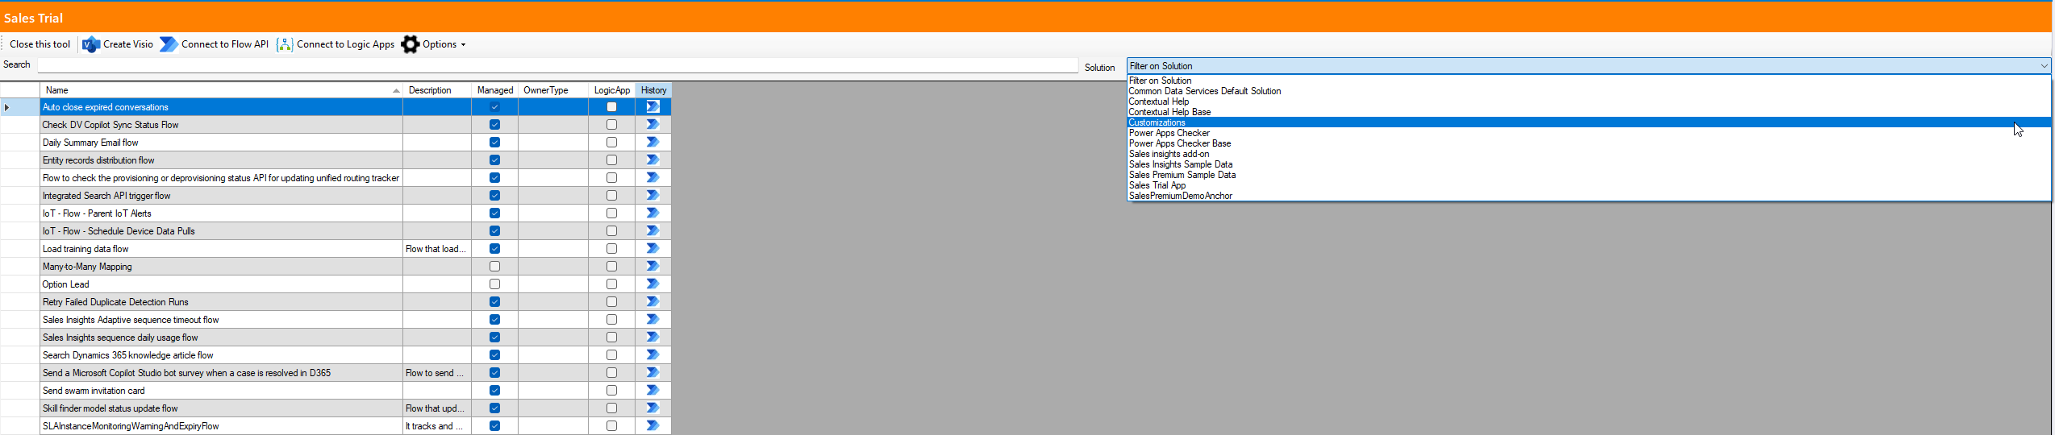
Task: Choose Sales Trial App solution
Action: (x=1588, y=185)
